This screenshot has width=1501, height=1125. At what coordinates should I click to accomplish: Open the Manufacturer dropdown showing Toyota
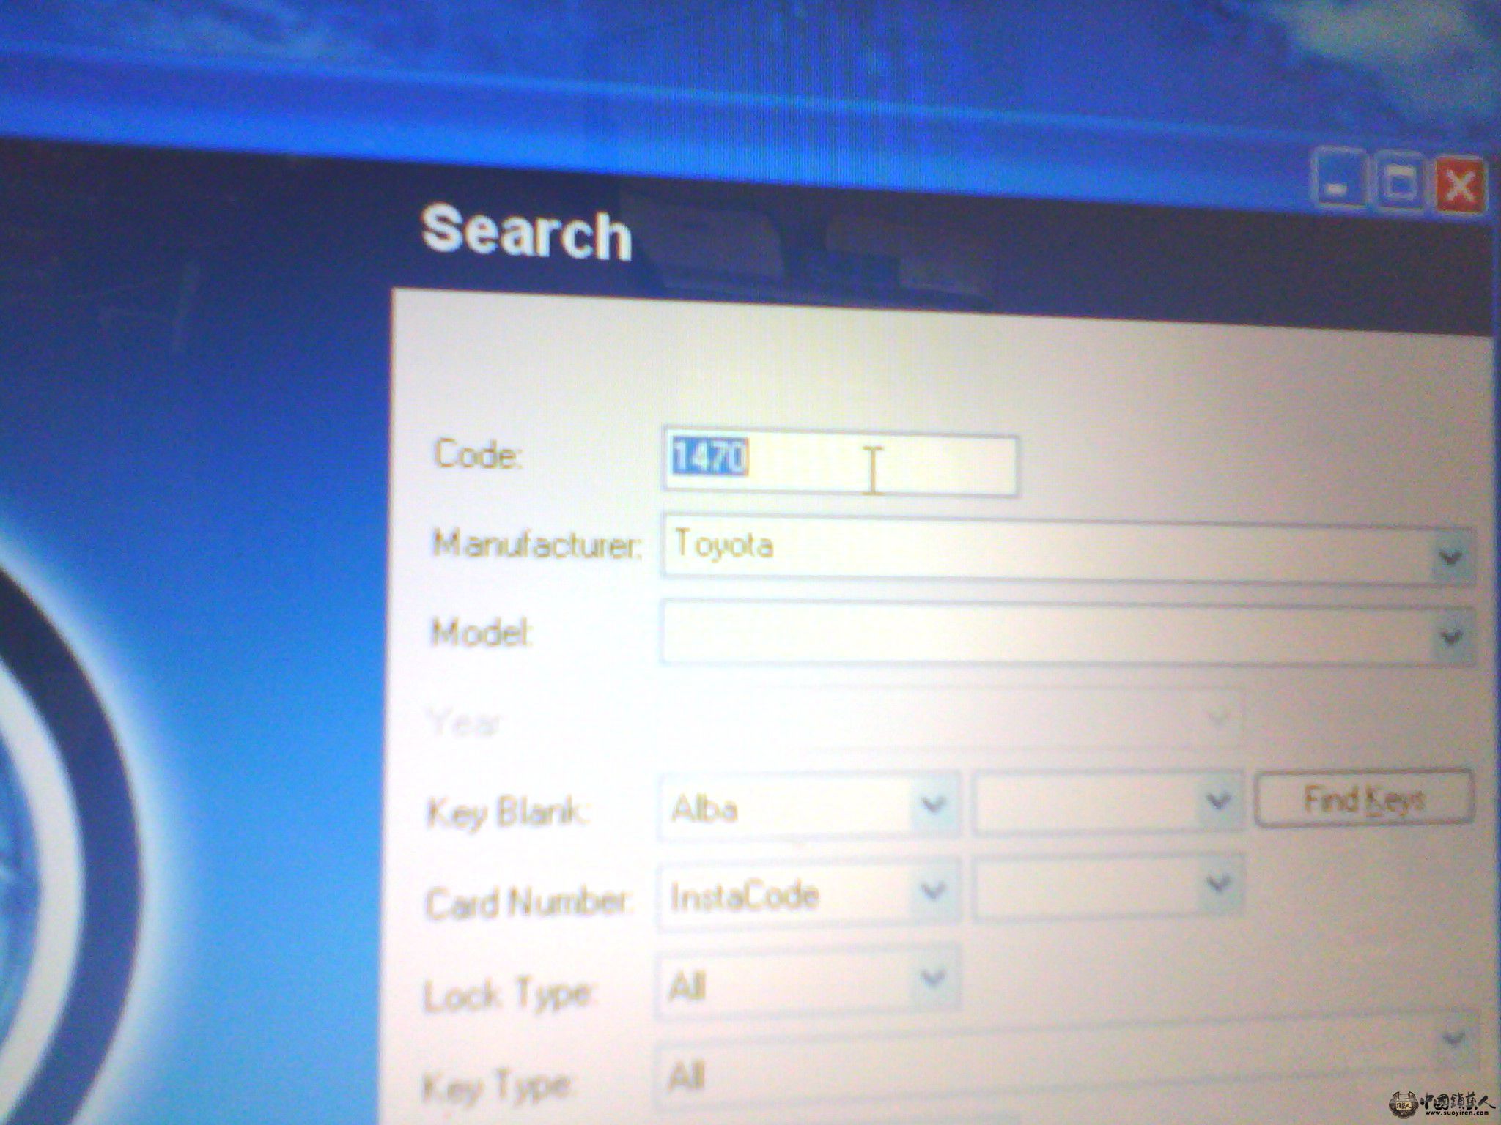1067,551
